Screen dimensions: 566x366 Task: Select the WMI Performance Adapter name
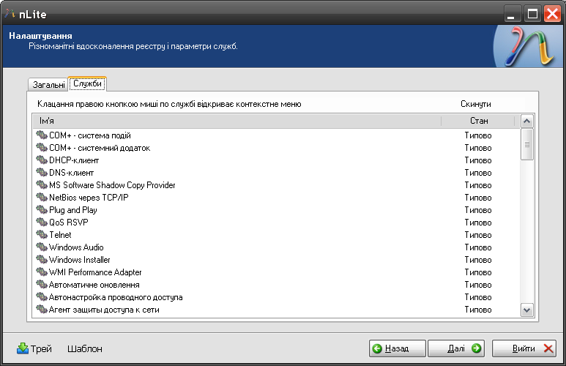click(x=95, y=272)
